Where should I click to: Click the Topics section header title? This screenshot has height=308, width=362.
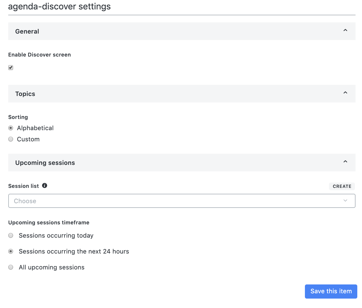pos(25,94)
